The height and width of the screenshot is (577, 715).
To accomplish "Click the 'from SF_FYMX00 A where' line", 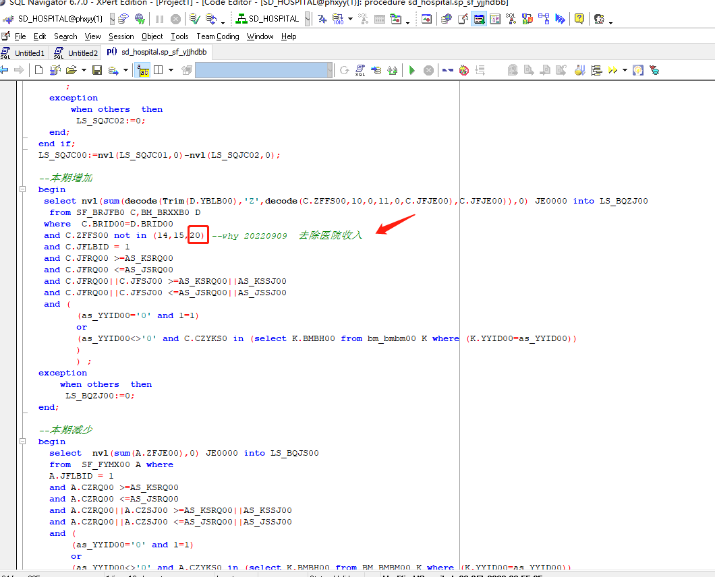I will [111, 464].
